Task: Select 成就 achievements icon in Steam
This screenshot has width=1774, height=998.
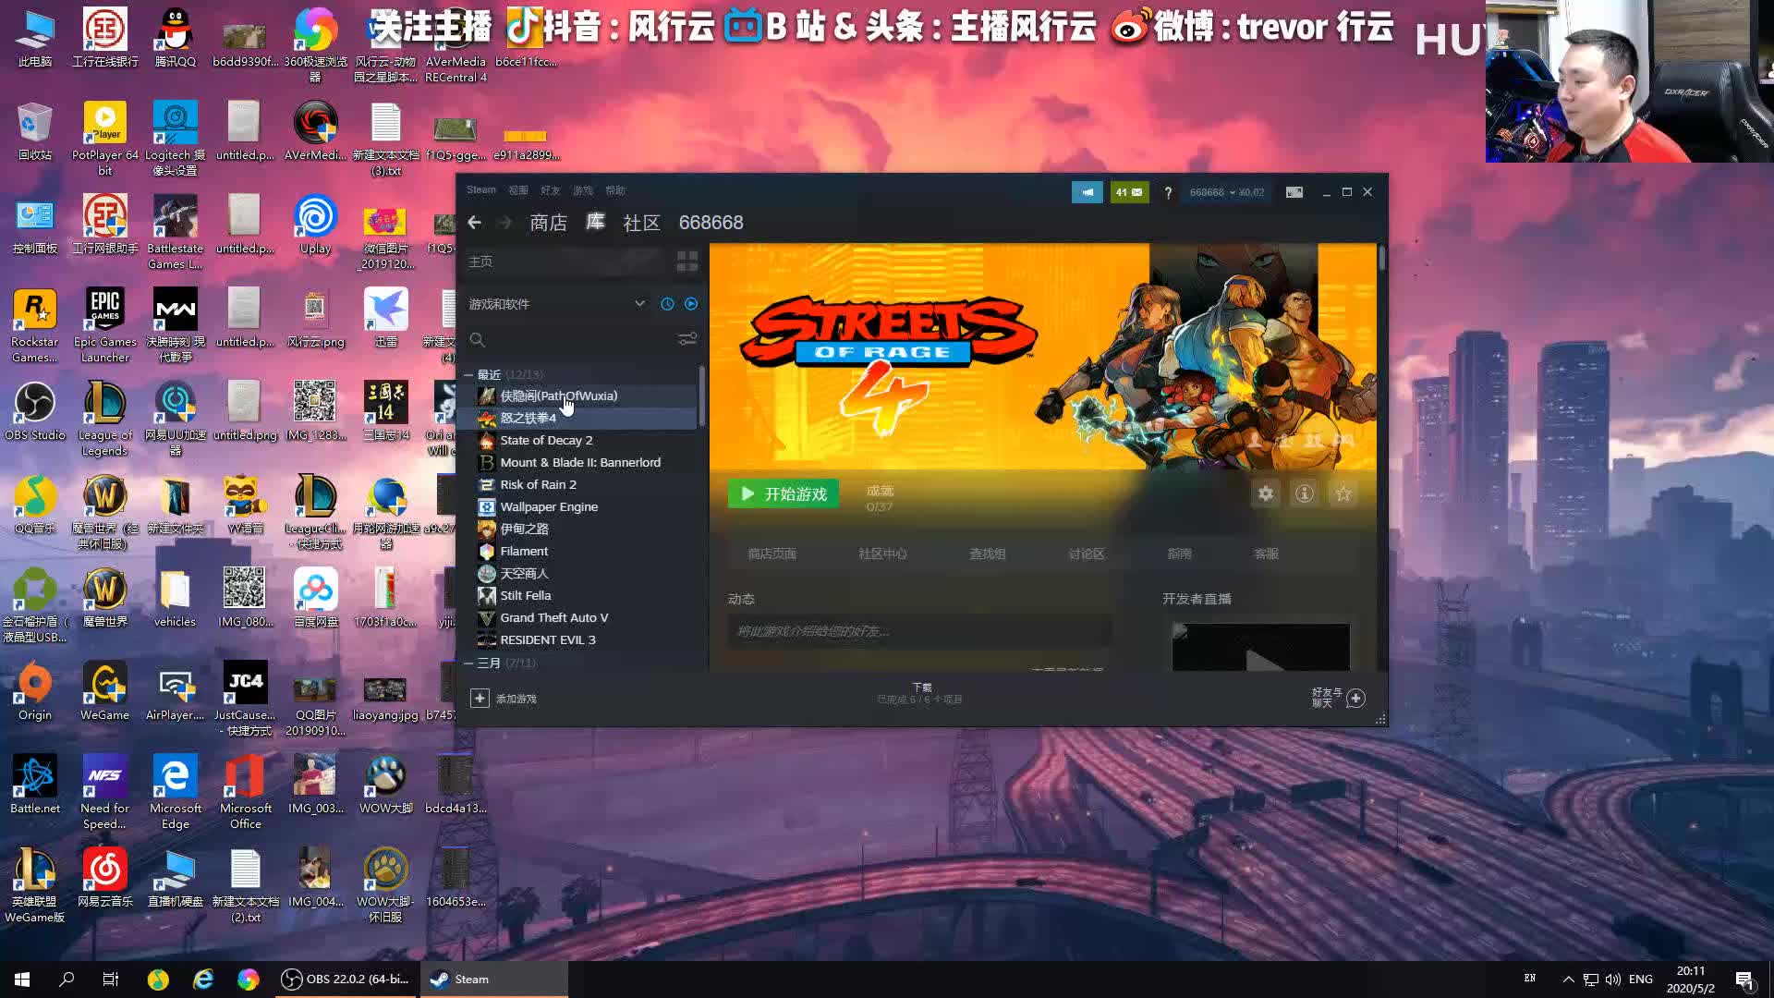Action: (x=880, y=496)
